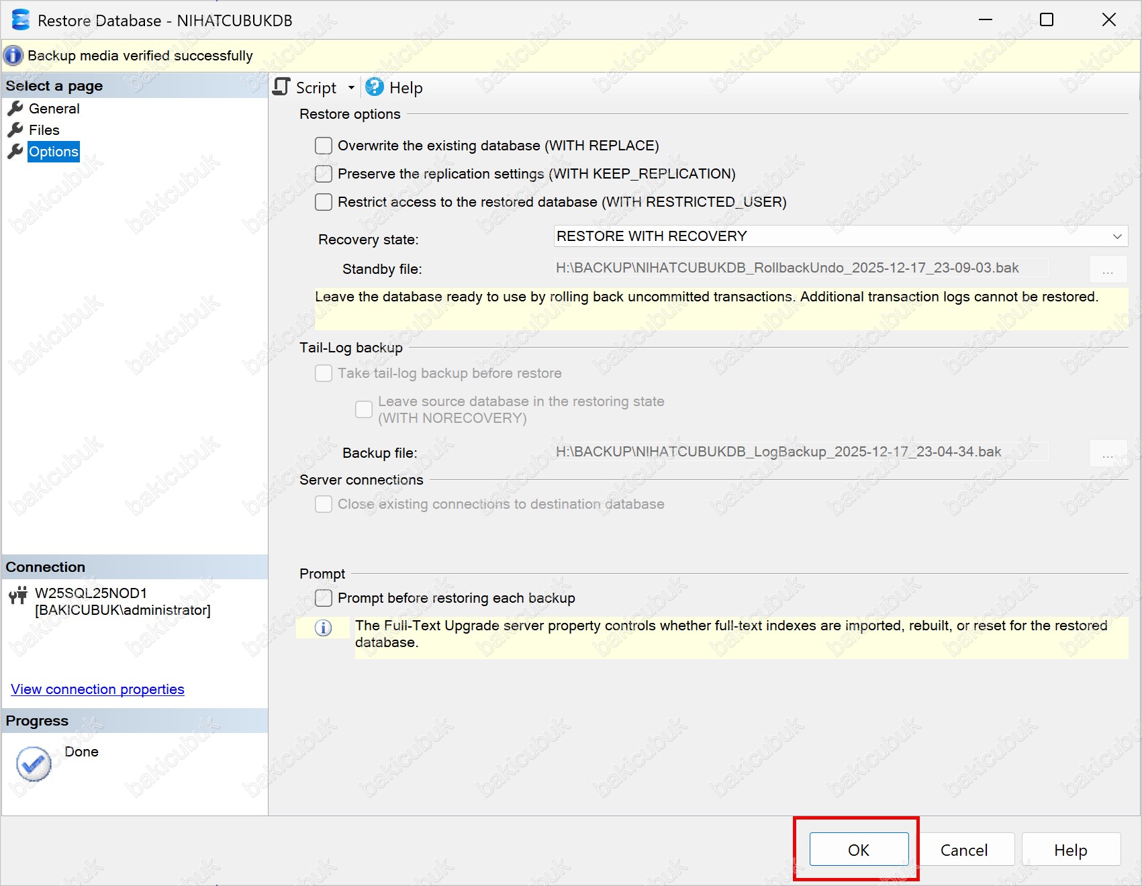Screen dimensions: 1142x886
Task: Open View connection properties link
Action: pos(97,689)
